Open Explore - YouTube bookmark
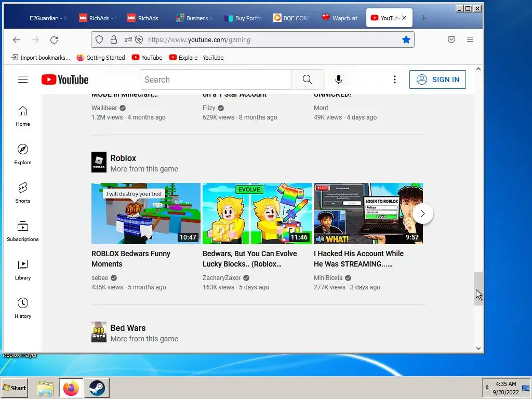Image resolution: width=532 pixels, height=399 pixels. pos(196,57)
